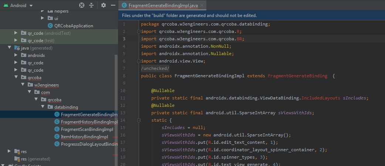This screenshot has height=166, width=385.
Task: Expand the qr_code (test) node arrow
Action: 16,40
